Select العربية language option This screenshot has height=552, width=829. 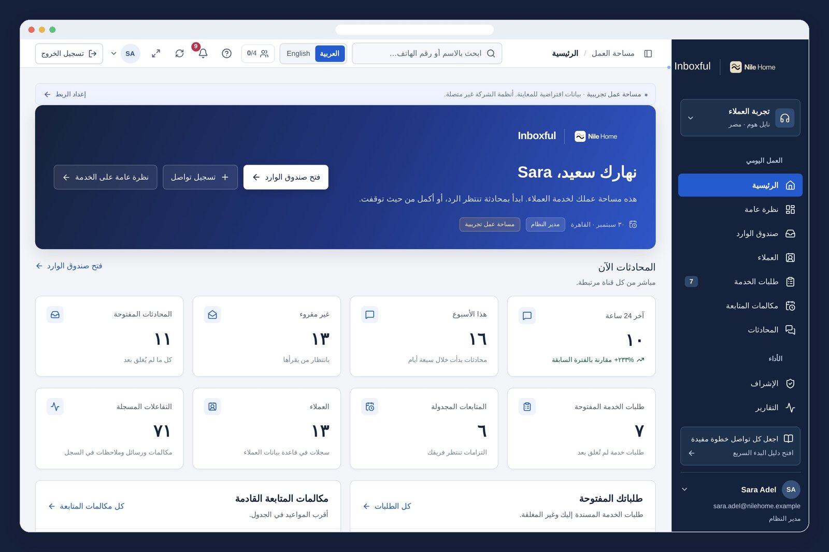tap(330, 53)
